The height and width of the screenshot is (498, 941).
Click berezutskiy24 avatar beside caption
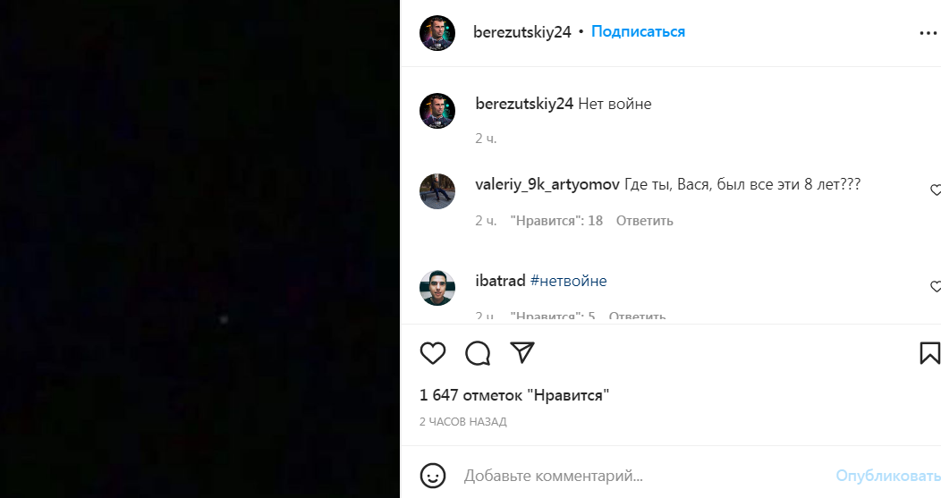[x=437, y=111]
